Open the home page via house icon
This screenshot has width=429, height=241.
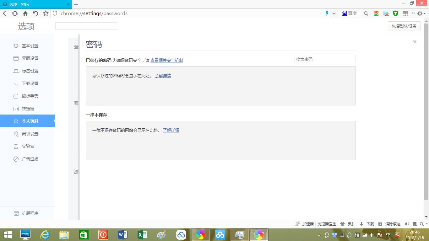(x=25, y=13)
